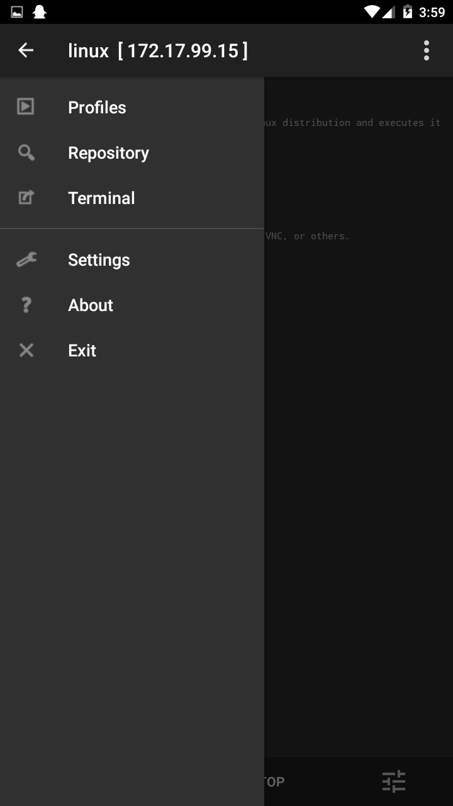Open the Settings text label
The height and width of the screenshot is (806, 453).
tap(99, 260)
